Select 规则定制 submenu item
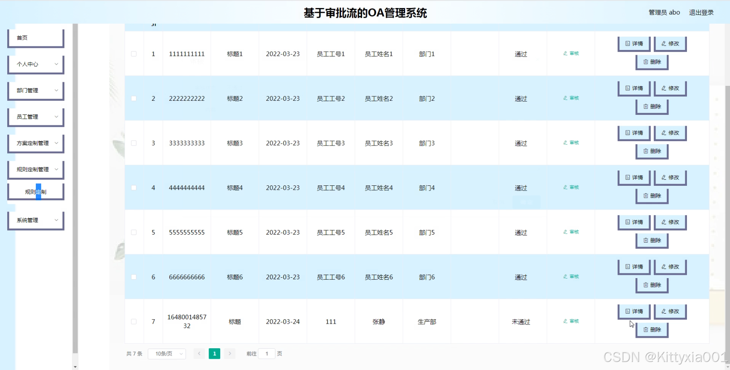 (36, 192)
